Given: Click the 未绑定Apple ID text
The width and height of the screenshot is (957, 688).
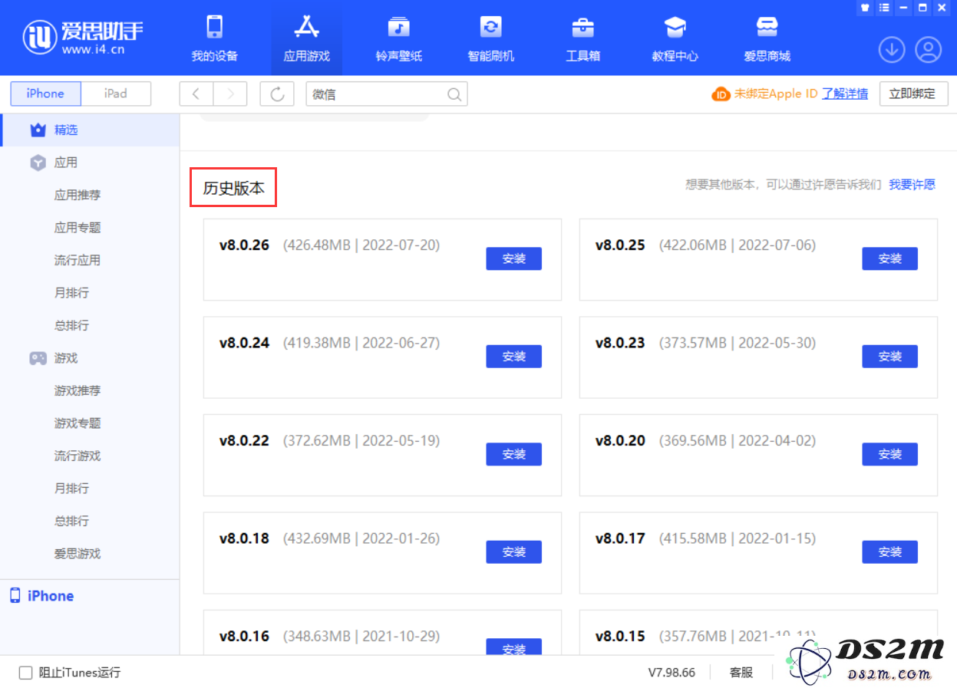Looking at the screenshot, I should [776, 94].
